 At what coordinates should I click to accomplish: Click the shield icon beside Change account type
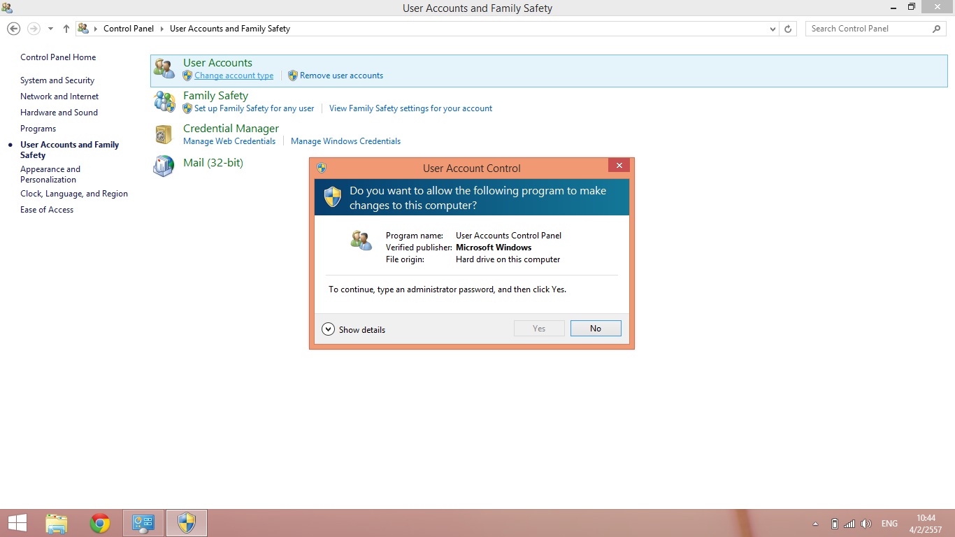[187, 76]
